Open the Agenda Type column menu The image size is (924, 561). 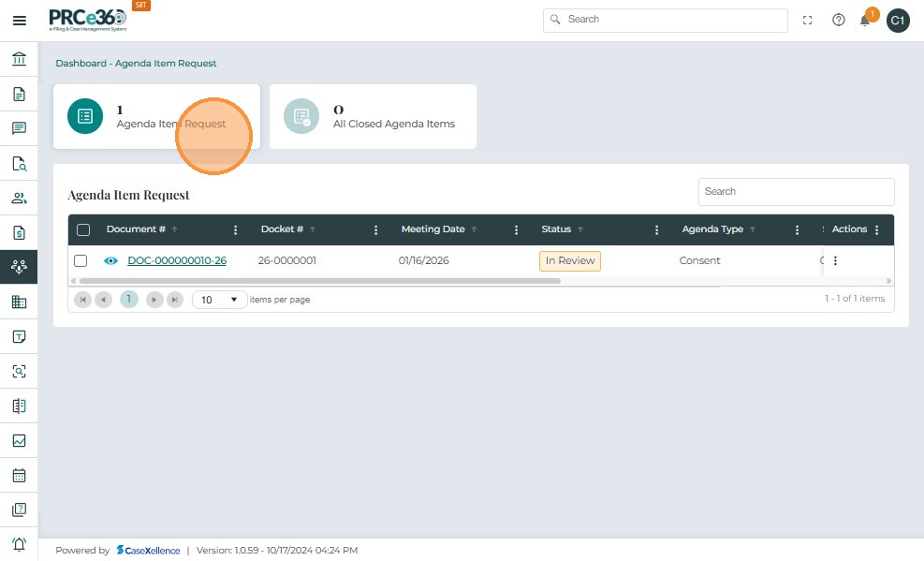point(797,229)
